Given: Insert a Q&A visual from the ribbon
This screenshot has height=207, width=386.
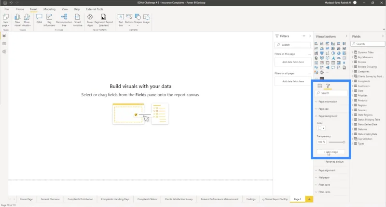Looking at the screenshot, I should coord(39,19).
